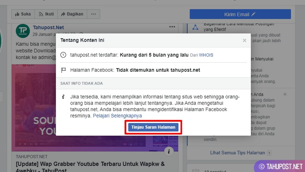Click the feed icon in Ikuti button

point(41,14)
